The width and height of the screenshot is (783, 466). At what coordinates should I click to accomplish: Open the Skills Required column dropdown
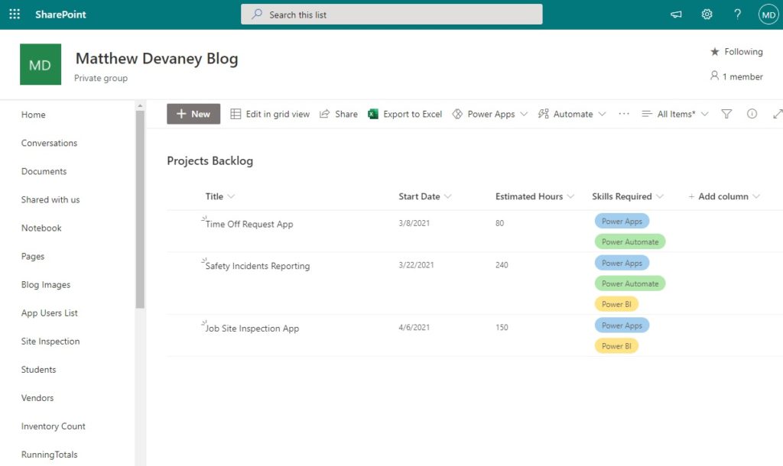[628, 196]
